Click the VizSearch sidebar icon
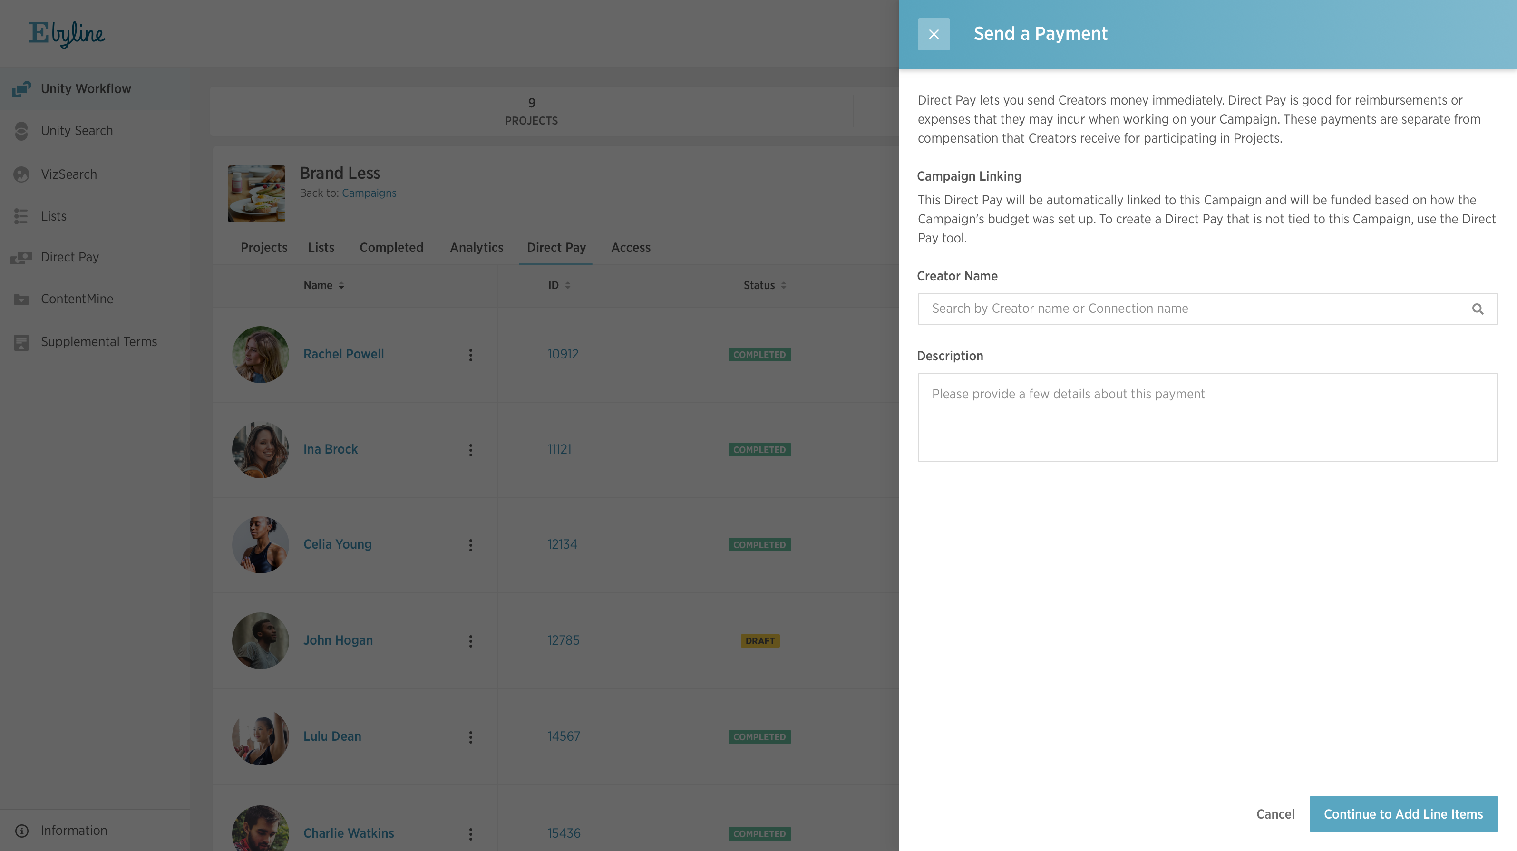 click(21, 174)
